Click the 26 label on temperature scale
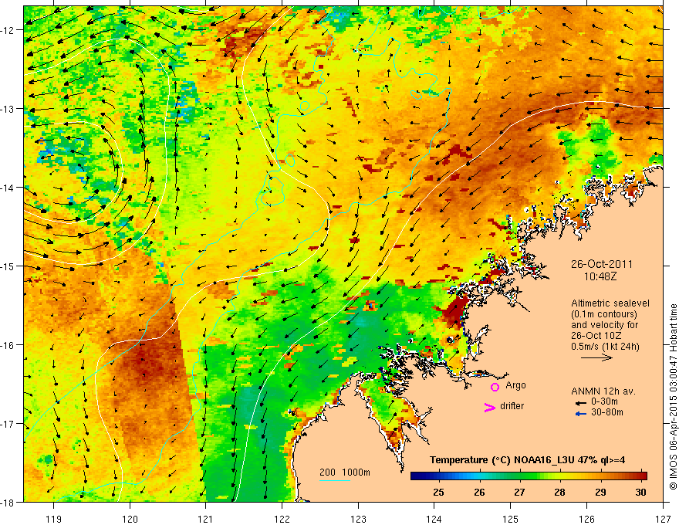 point(479,492)
